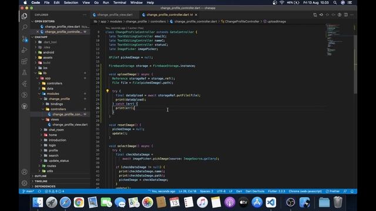Select the login folder

pyautogui.click(x=60, y=145)
